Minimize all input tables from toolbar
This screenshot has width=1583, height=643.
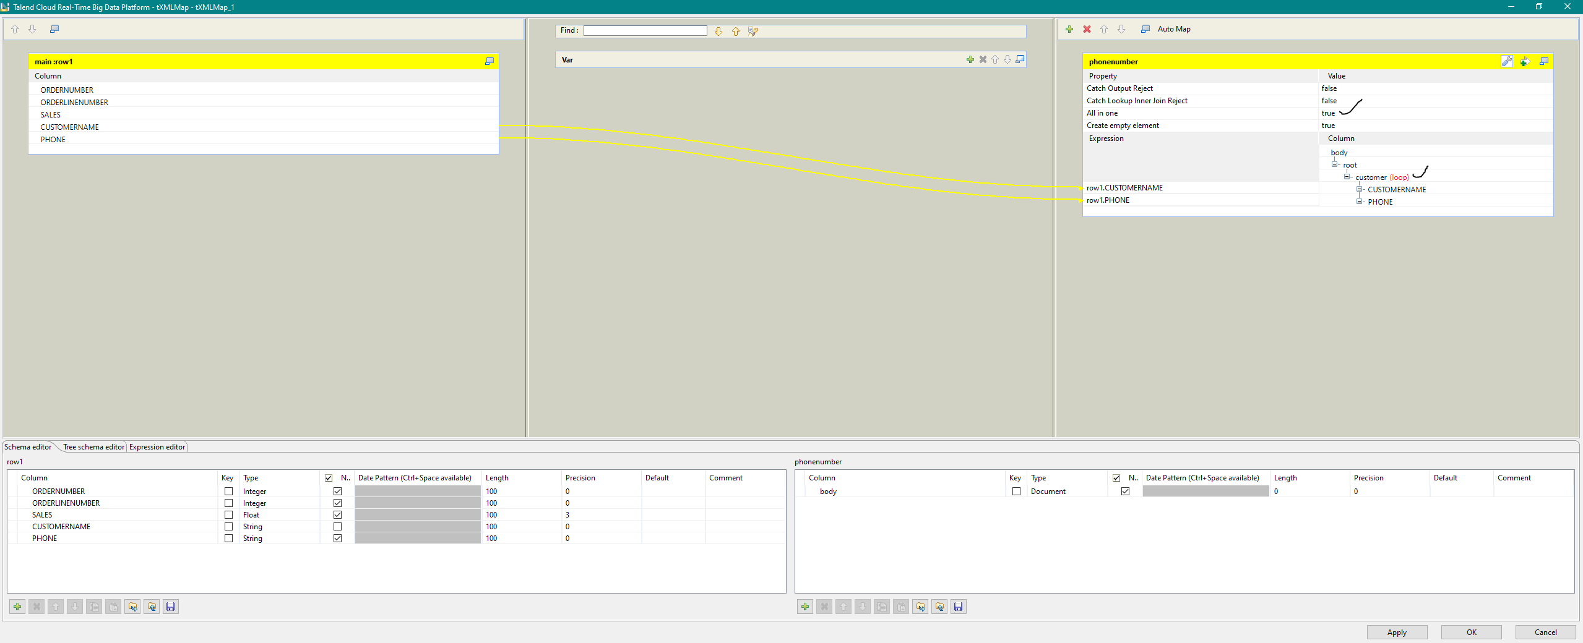[54, 29]
